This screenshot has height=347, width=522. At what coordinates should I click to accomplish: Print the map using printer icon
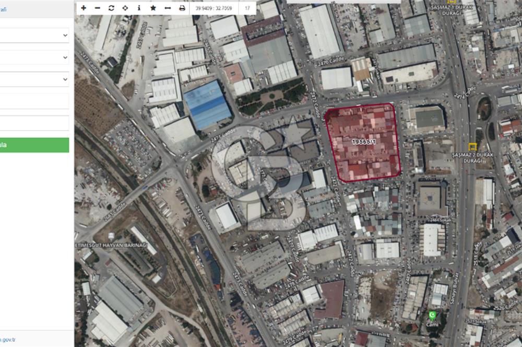pos(182,8)
